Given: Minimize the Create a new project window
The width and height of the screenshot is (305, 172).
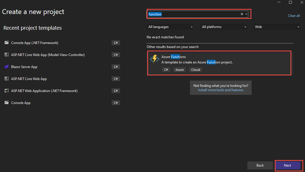Looking at the screenshot, I should [279, 2].
